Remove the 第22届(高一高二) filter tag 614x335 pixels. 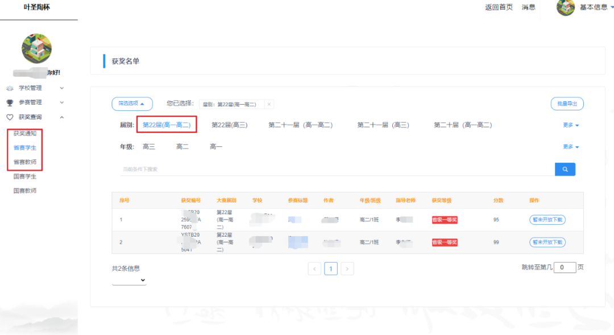point(269,104)
